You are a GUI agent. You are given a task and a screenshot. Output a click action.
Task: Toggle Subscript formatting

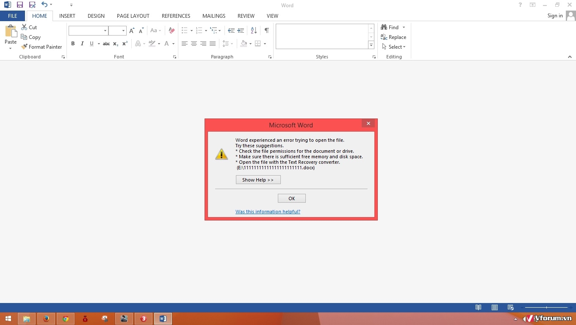pos(116,44)
